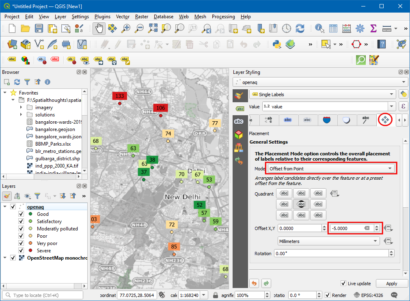Select the Pan Map hand tool

pos(99,28)
